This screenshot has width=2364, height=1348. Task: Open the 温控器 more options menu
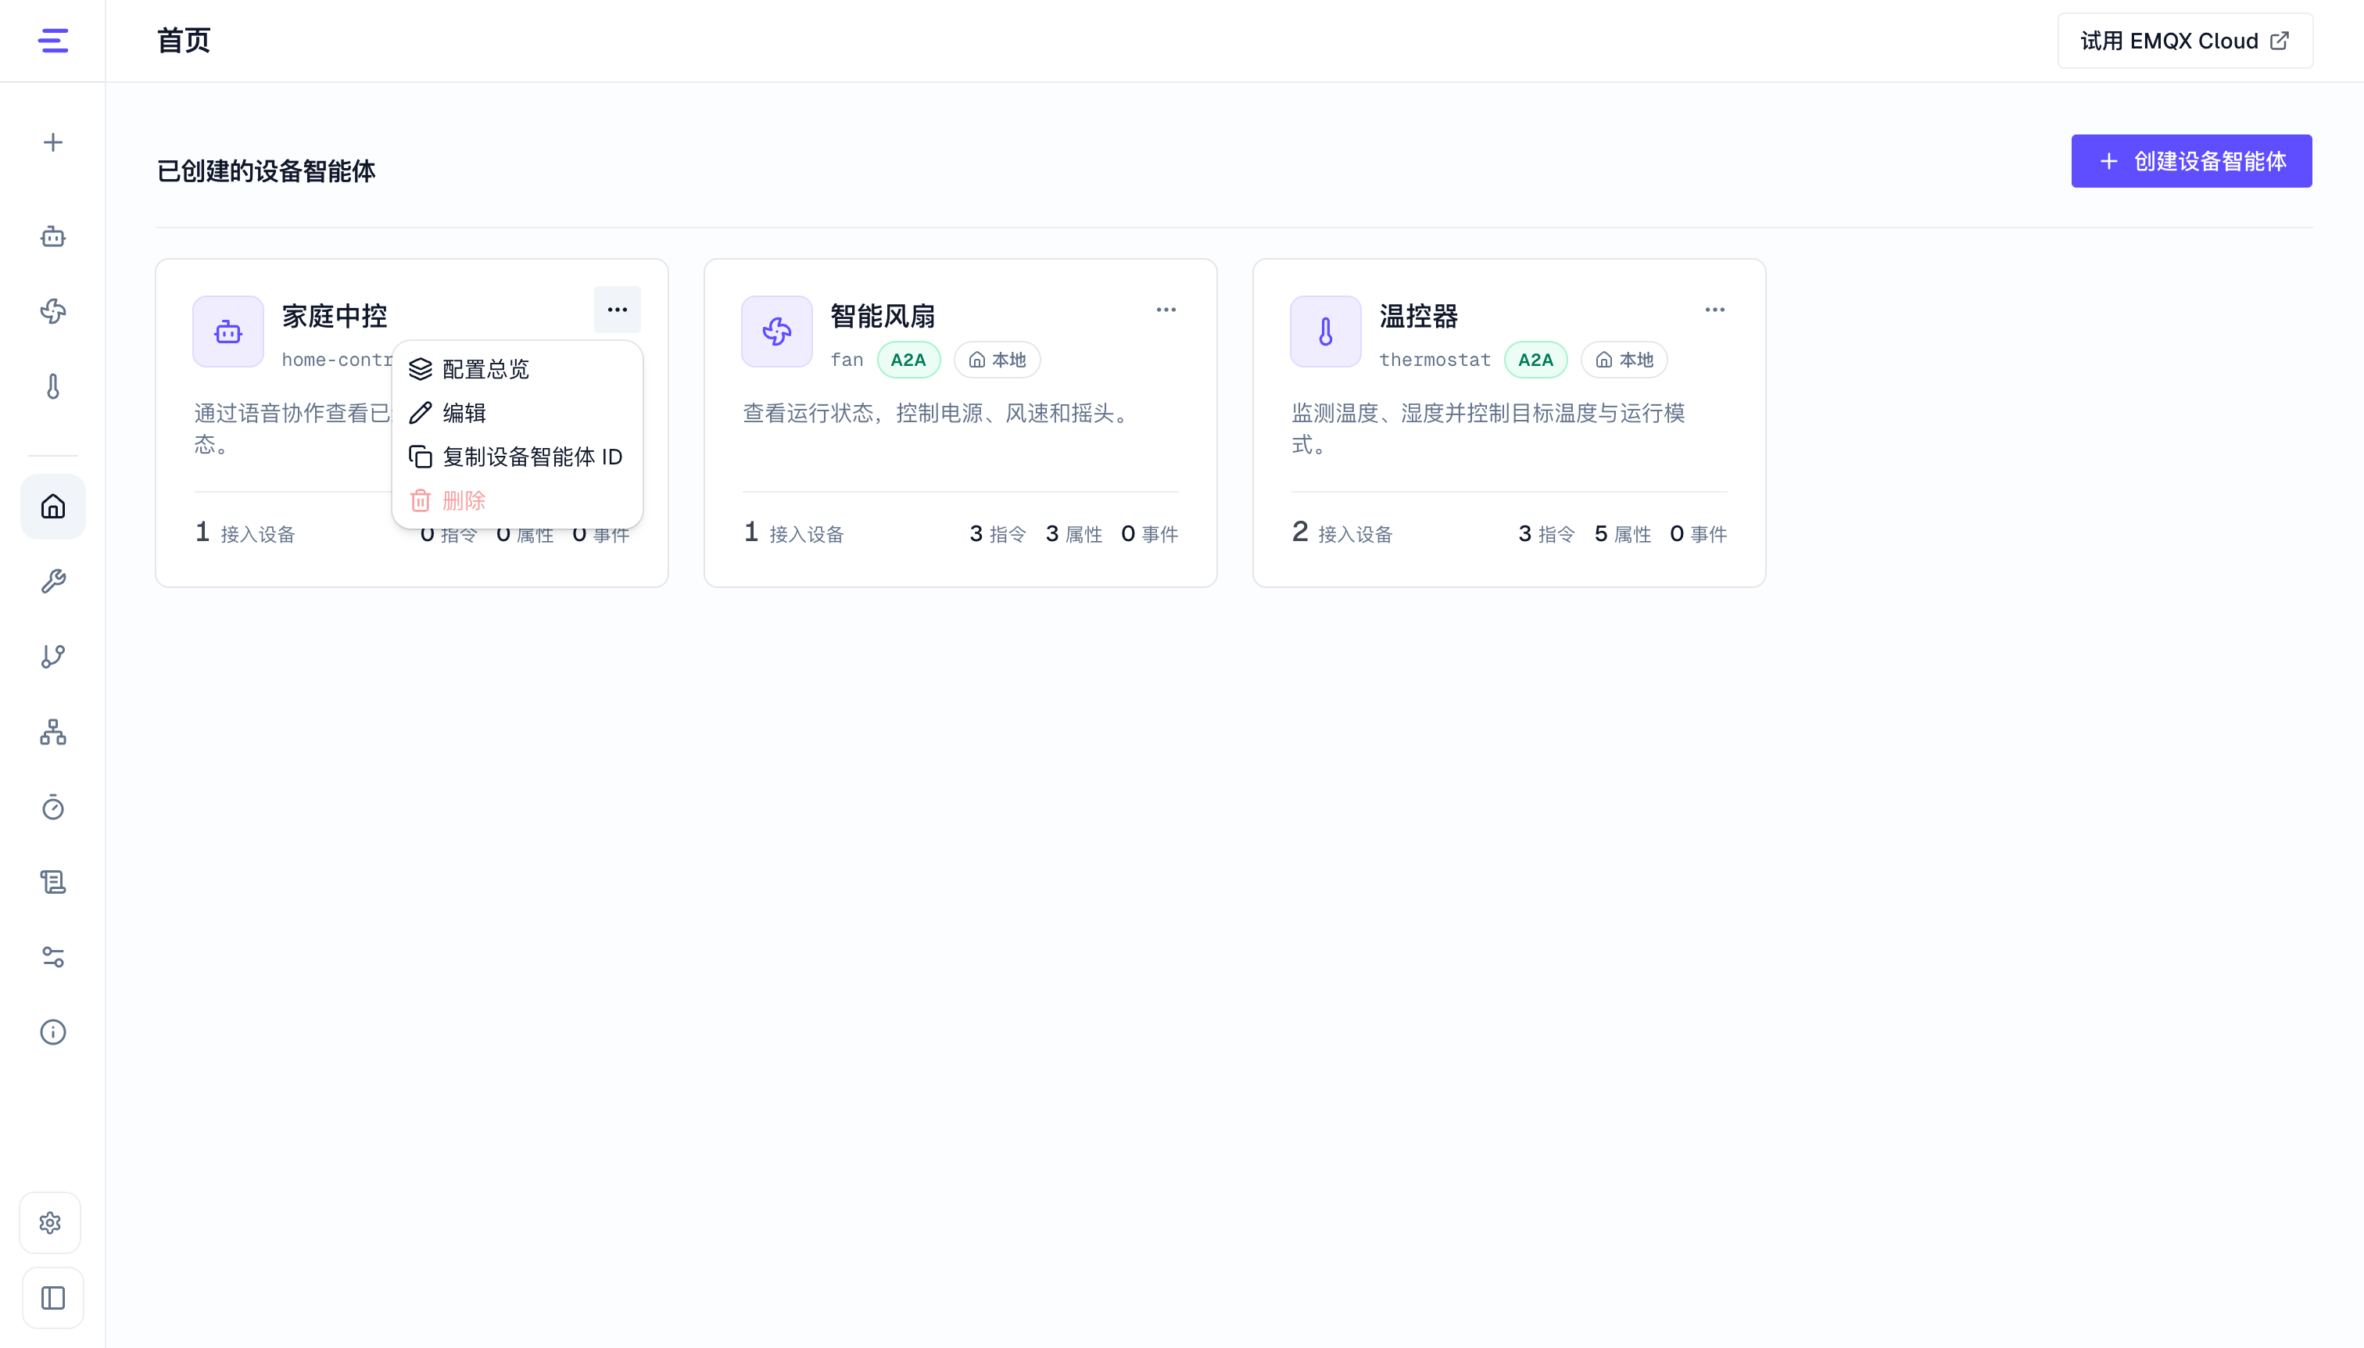coord(1715,310)
